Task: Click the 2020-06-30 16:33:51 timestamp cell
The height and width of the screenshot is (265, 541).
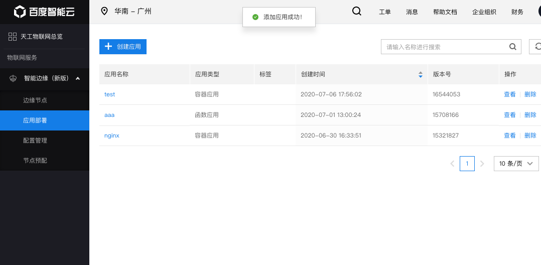Action: [331, 136]
